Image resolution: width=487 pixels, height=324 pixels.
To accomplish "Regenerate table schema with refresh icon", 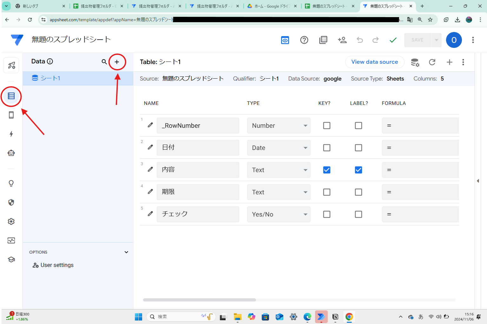I will click(432, 62).
